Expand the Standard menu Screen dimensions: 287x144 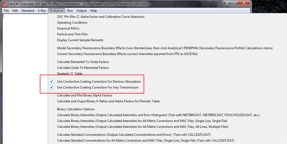[x=28, y=11]
